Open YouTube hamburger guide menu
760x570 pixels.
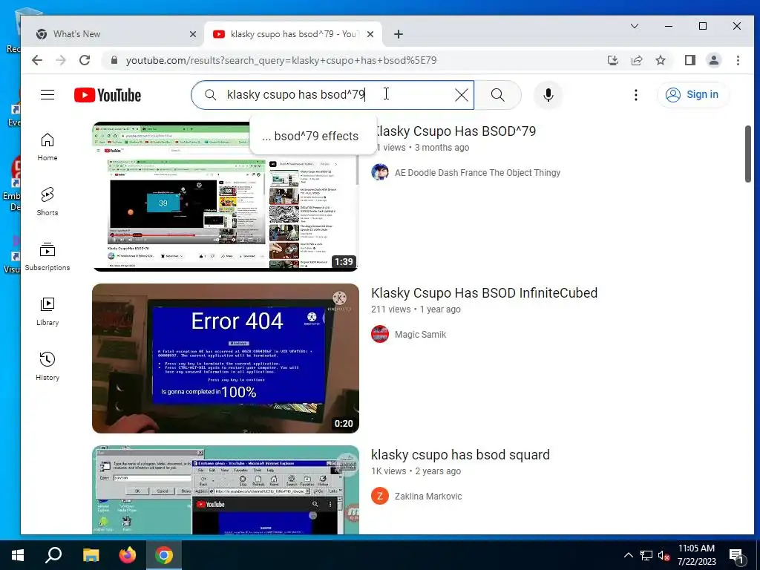47,94
